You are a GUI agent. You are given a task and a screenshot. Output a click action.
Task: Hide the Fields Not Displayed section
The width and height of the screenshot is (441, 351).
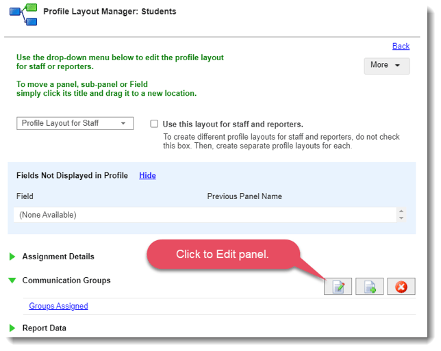(x=147, y=176)
